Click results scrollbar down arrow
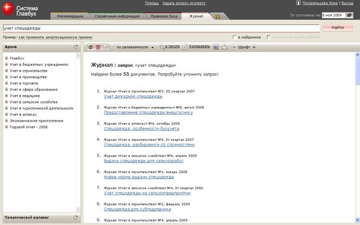This screenshot has width=360, height=225. pyautogui.click(x=357, y=220)
